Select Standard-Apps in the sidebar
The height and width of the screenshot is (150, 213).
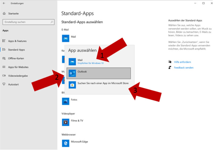coord(16,50)
